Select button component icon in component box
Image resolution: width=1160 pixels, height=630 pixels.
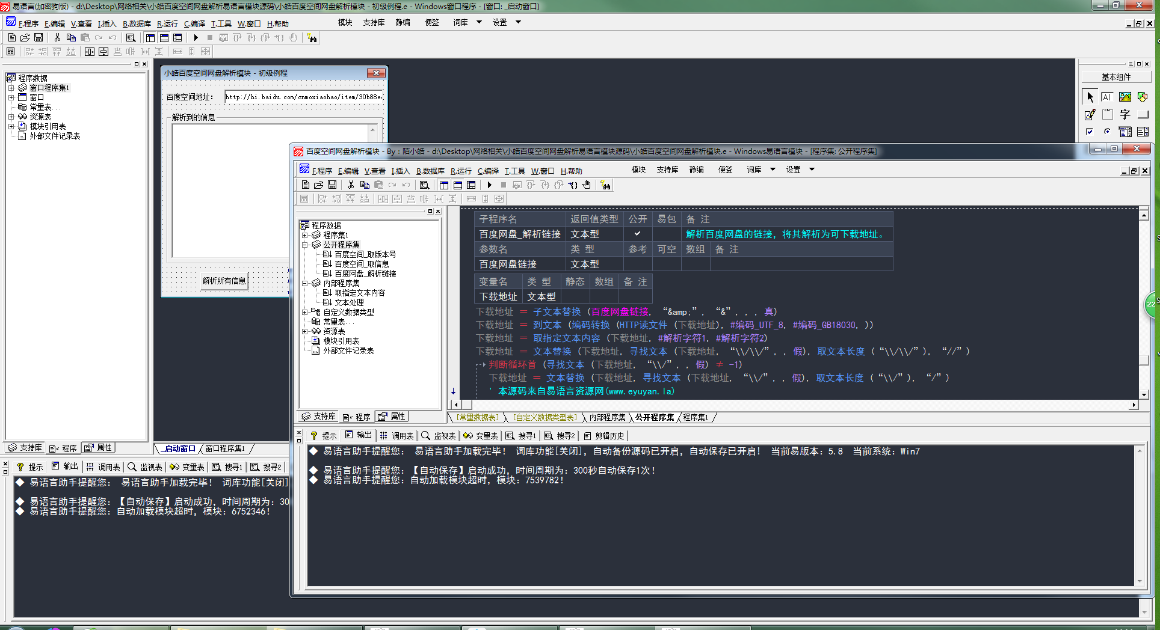[1143, 114]
